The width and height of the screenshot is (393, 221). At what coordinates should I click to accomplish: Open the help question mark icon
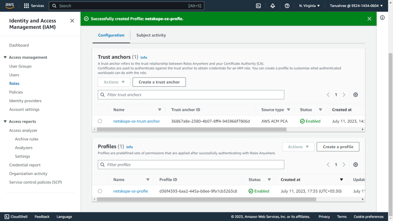(287, 5)
